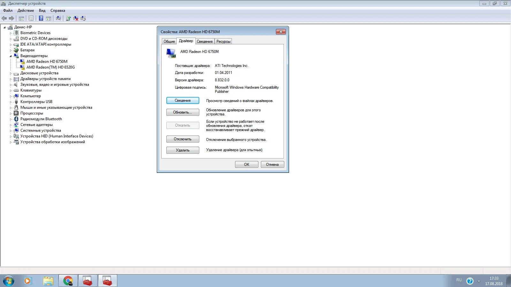Select Устройства обработки изображений tree item

[53, 142]
